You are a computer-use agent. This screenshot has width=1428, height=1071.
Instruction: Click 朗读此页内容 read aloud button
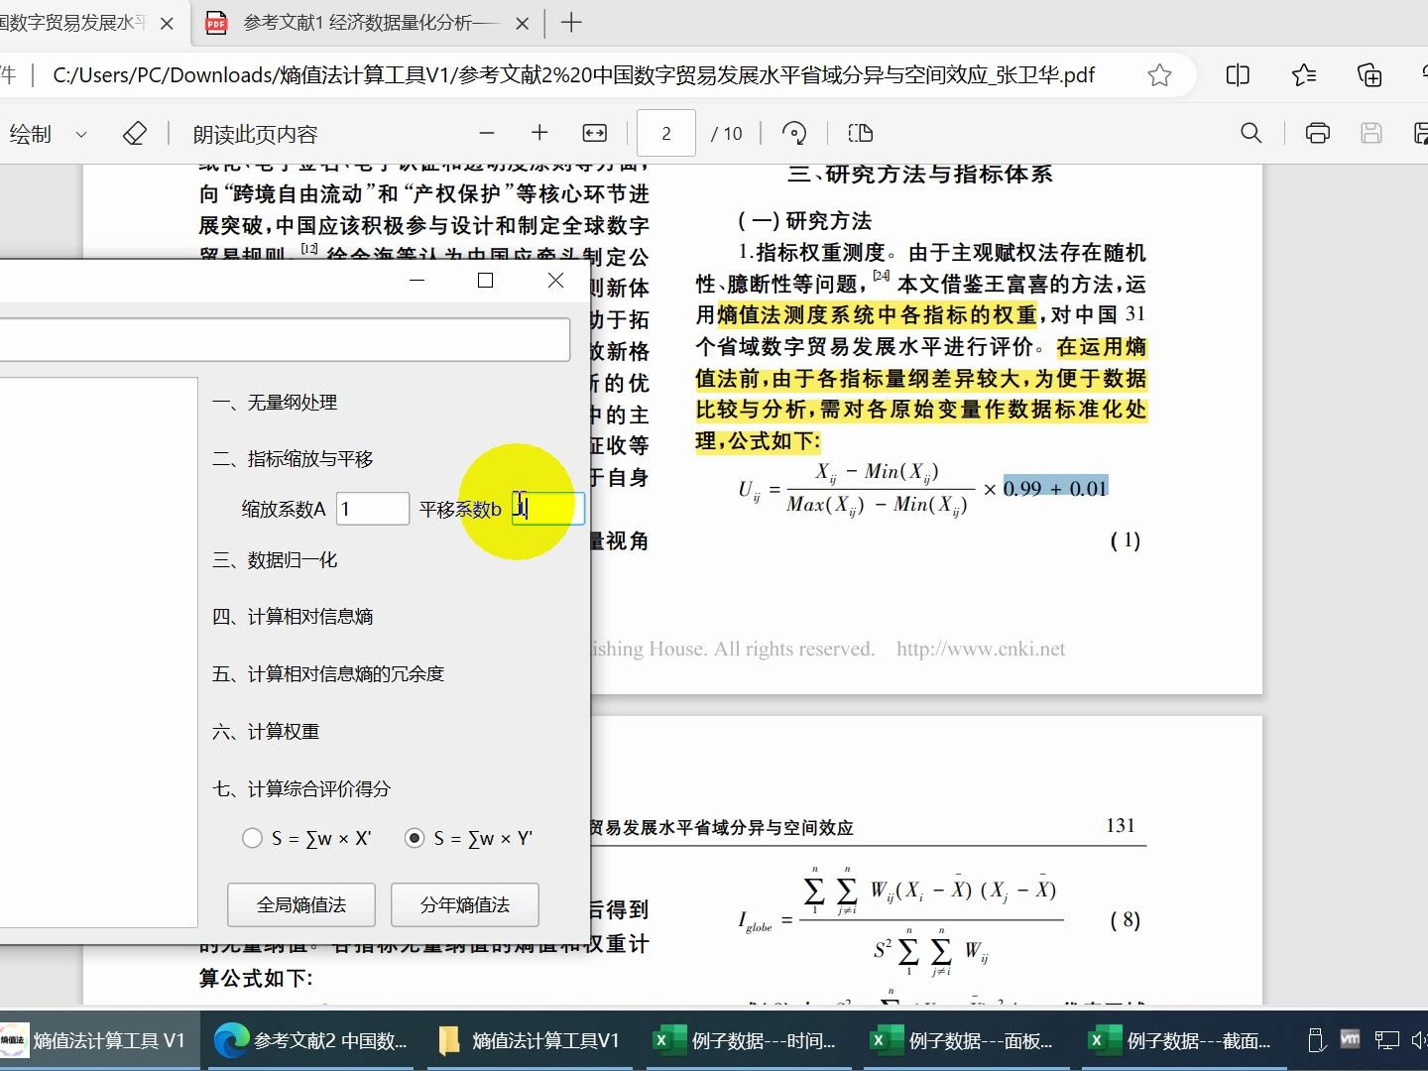(255, 134)
